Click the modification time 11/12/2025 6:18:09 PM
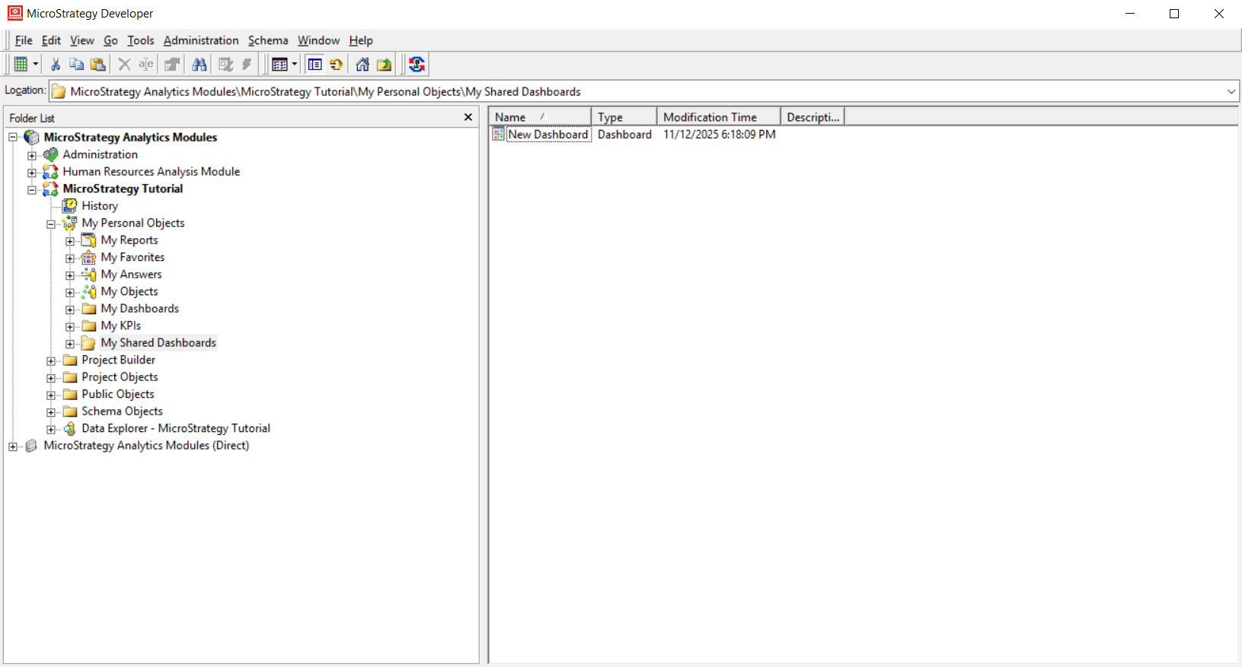 pyautogui.click(x=720, y=135)
